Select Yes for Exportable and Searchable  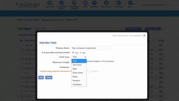73,52
